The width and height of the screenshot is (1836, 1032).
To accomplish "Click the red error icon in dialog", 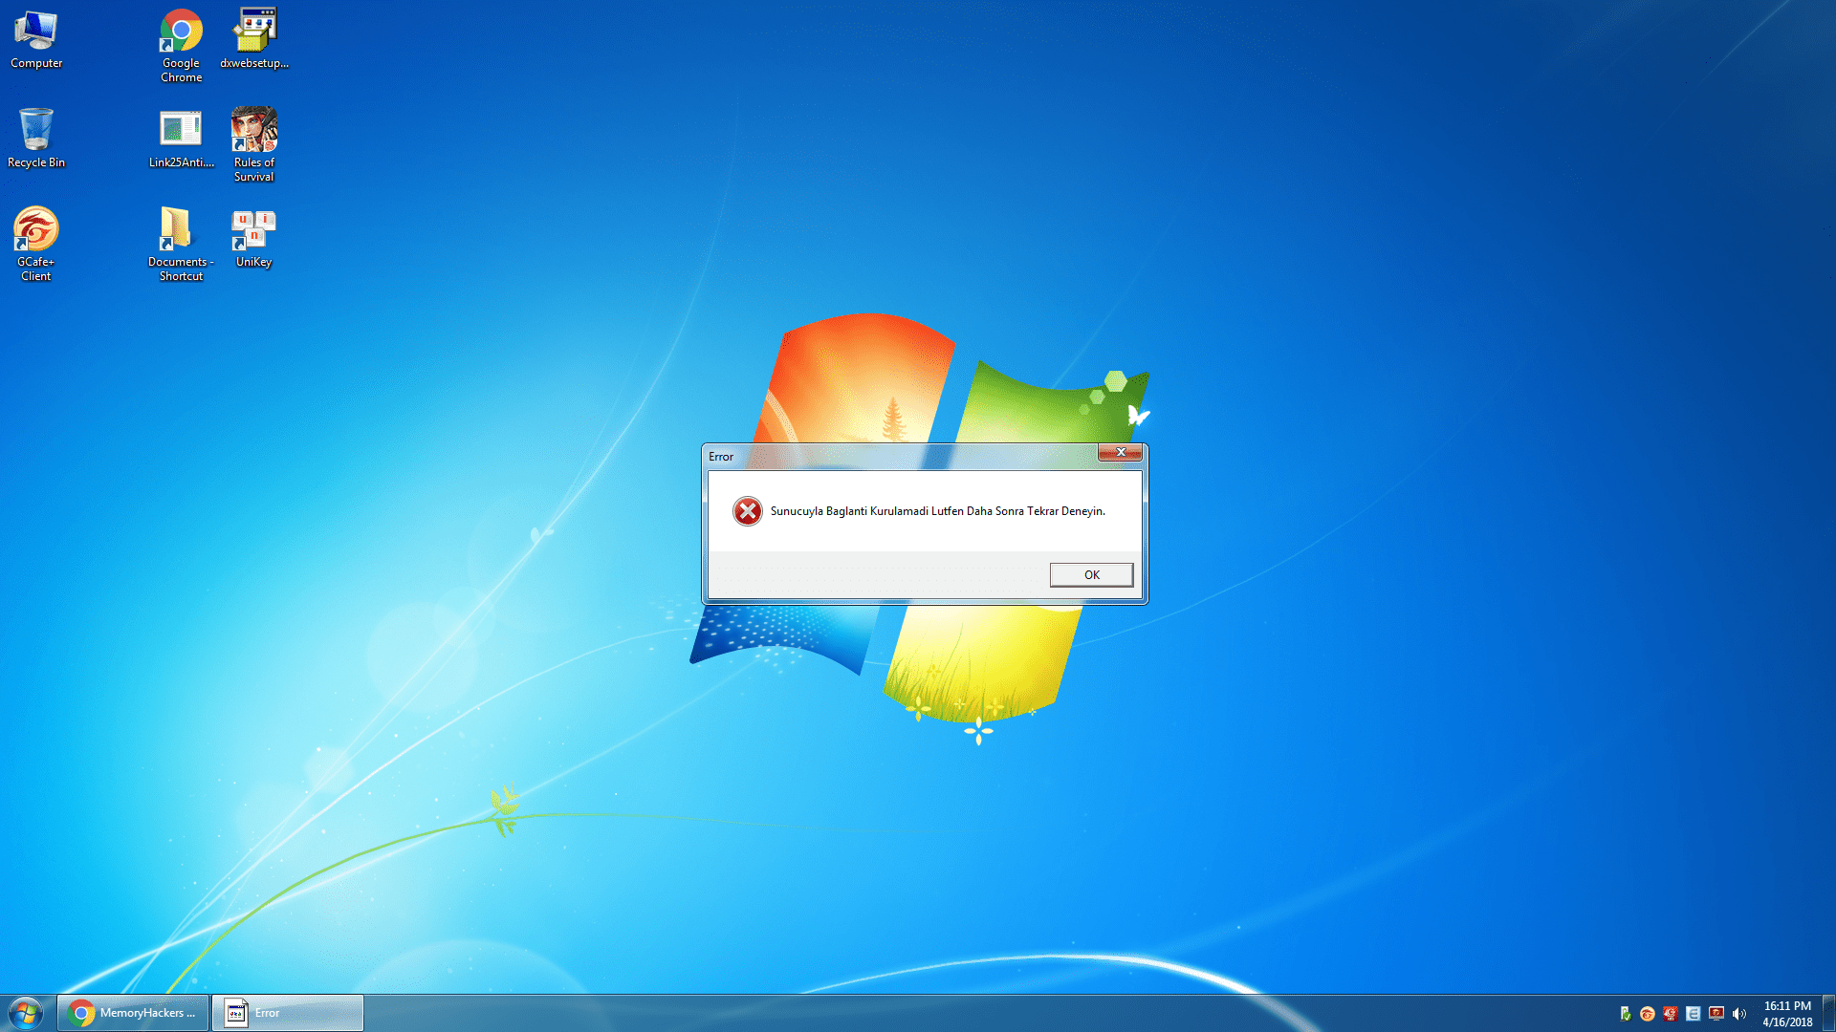I will (x=748, y=511).
